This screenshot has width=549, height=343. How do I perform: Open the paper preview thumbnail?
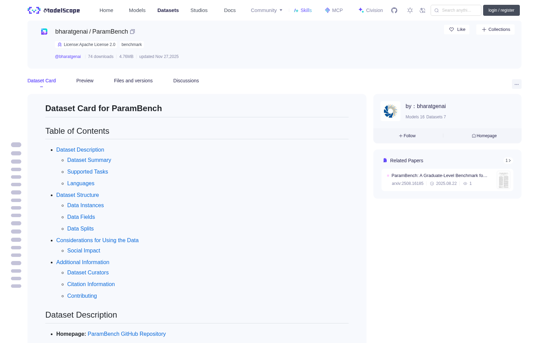click(503, 180)
